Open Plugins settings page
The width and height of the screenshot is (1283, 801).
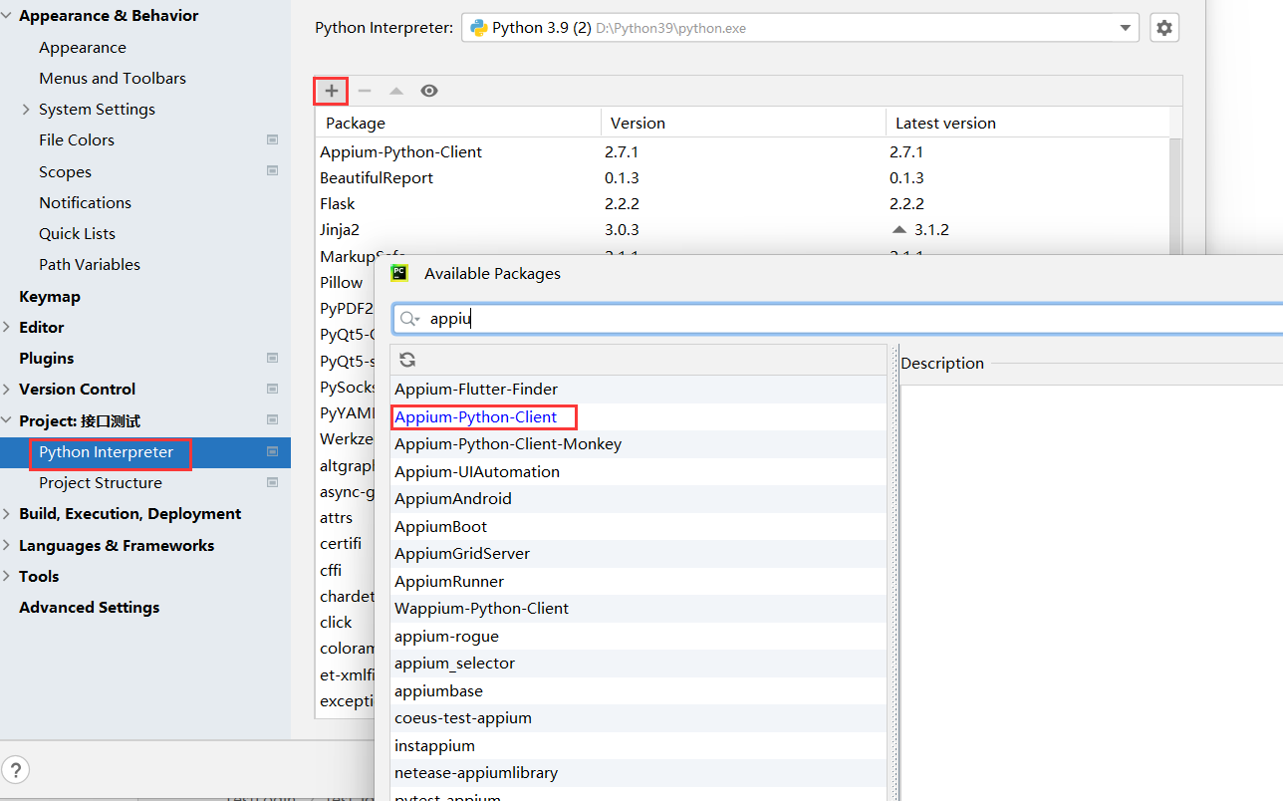pos(46,358)
